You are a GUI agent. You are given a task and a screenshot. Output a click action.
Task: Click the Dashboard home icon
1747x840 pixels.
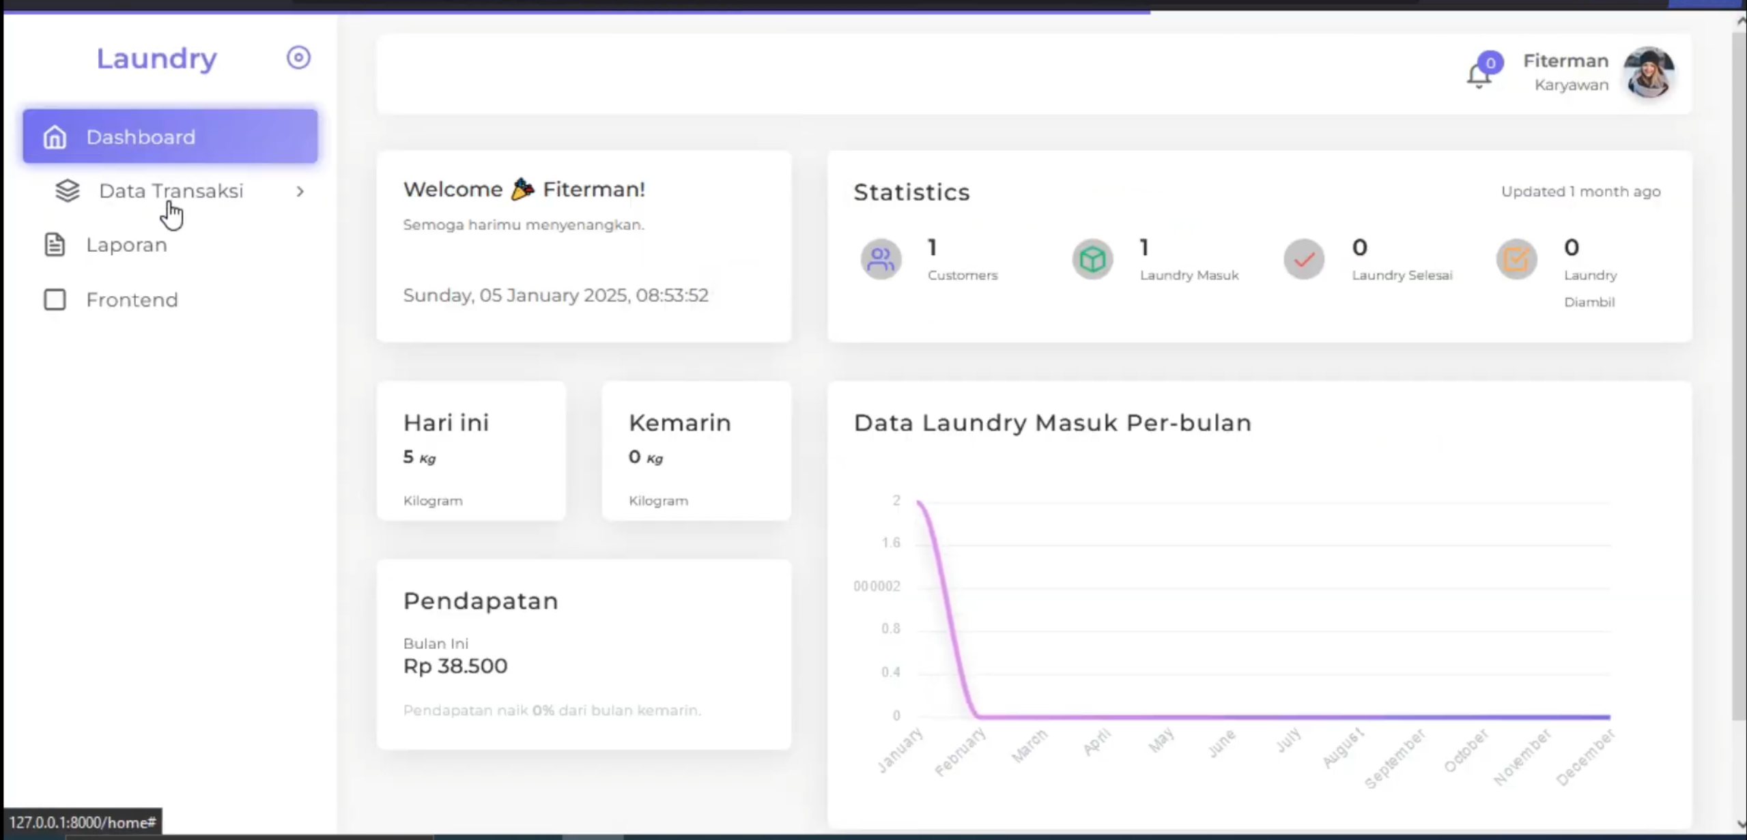pyautogui.click(x=55, y=137)
